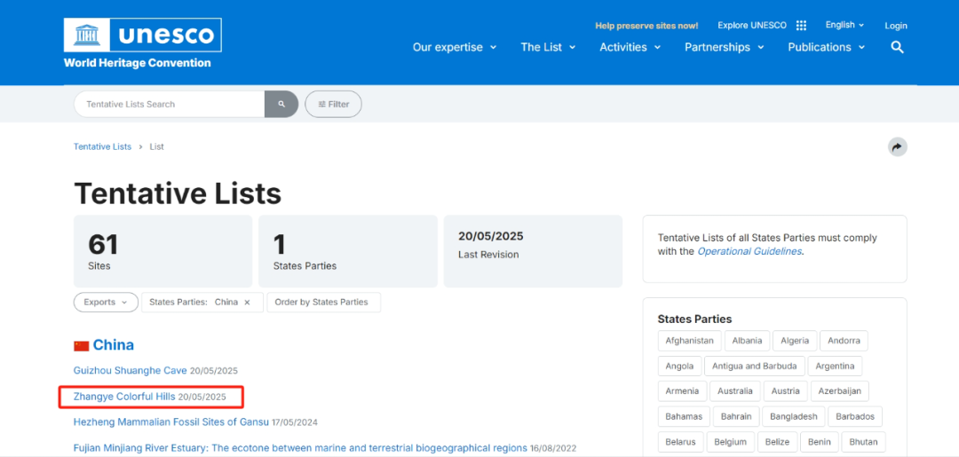Click the China flag icon
The width and height of the screenshot is (959, 457).
[x=82, y=346]
